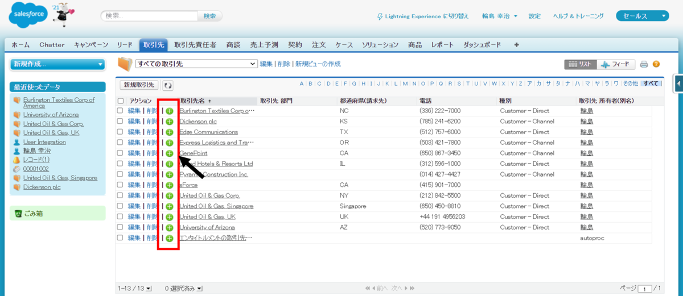Viewport: 683px width, 296px height.
Task: Open the 0 選択済み dropdown
Action: coord(183,289)
